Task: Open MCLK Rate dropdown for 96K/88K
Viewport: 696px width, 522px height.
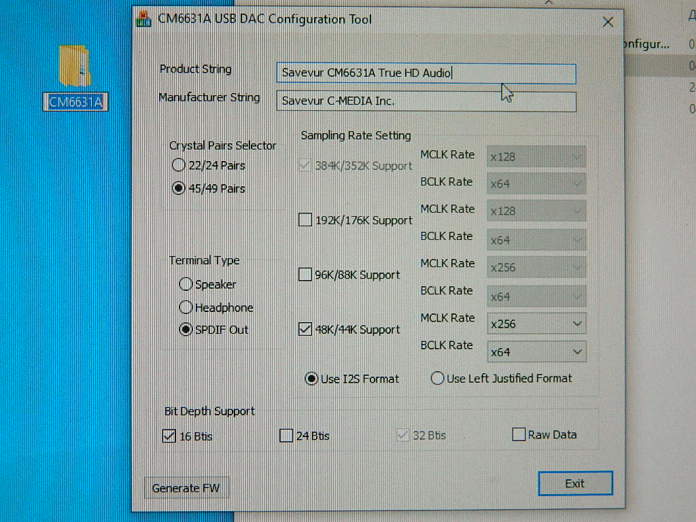Action: [x=536, y=268]
